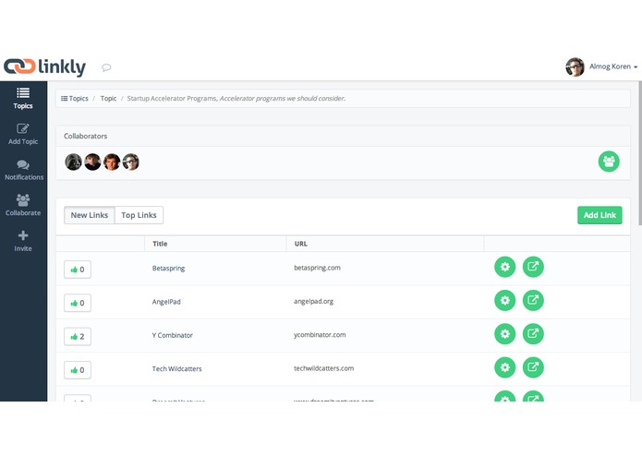Click Almog Koren's profile avatar
This screenshot has height=456, width=642.
pos(575,67)
